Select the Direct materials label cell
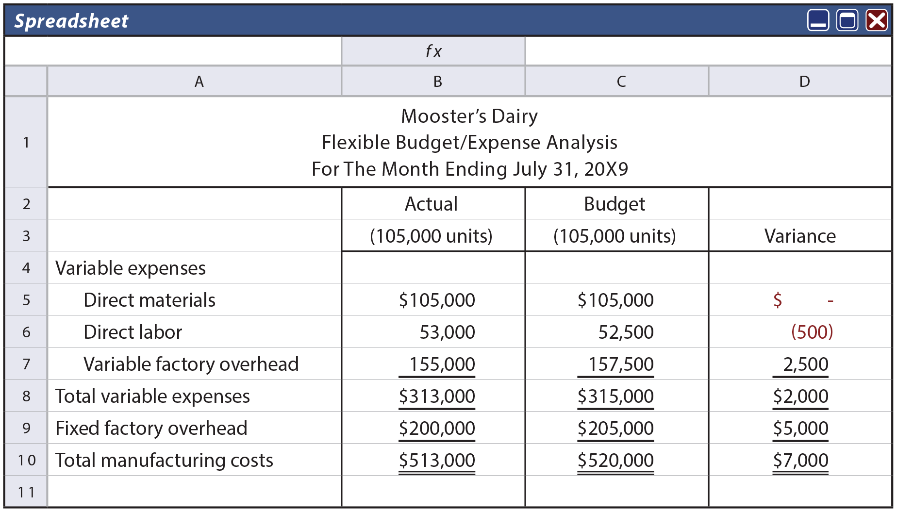This screenshot has height=512, width=897. [149, 300]
